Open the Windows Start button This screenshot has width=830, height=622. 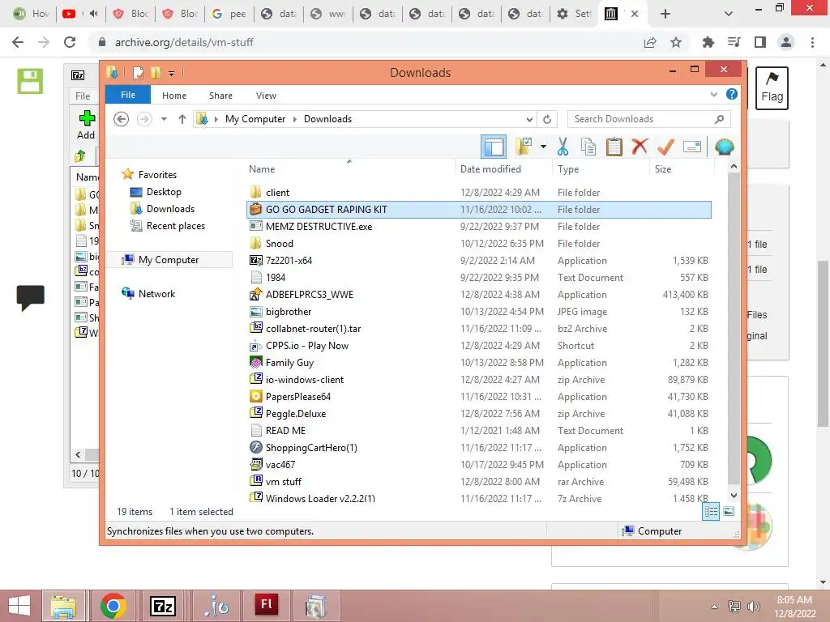(19, 606)
